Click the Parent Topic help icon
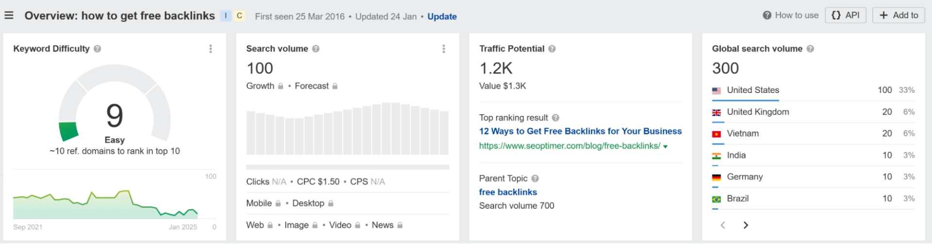Screen dimensions: 932x244 [x=535, y=179]
